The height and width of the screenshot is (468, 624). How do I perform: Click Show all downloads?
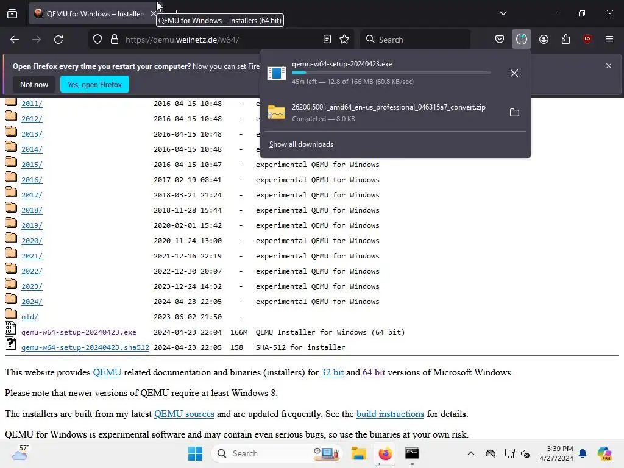(301, 144)
